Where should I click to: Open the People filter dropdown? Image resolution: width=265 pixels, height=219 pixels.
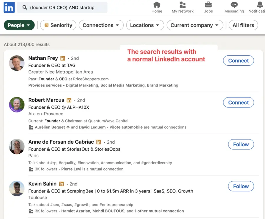[19, 25]
